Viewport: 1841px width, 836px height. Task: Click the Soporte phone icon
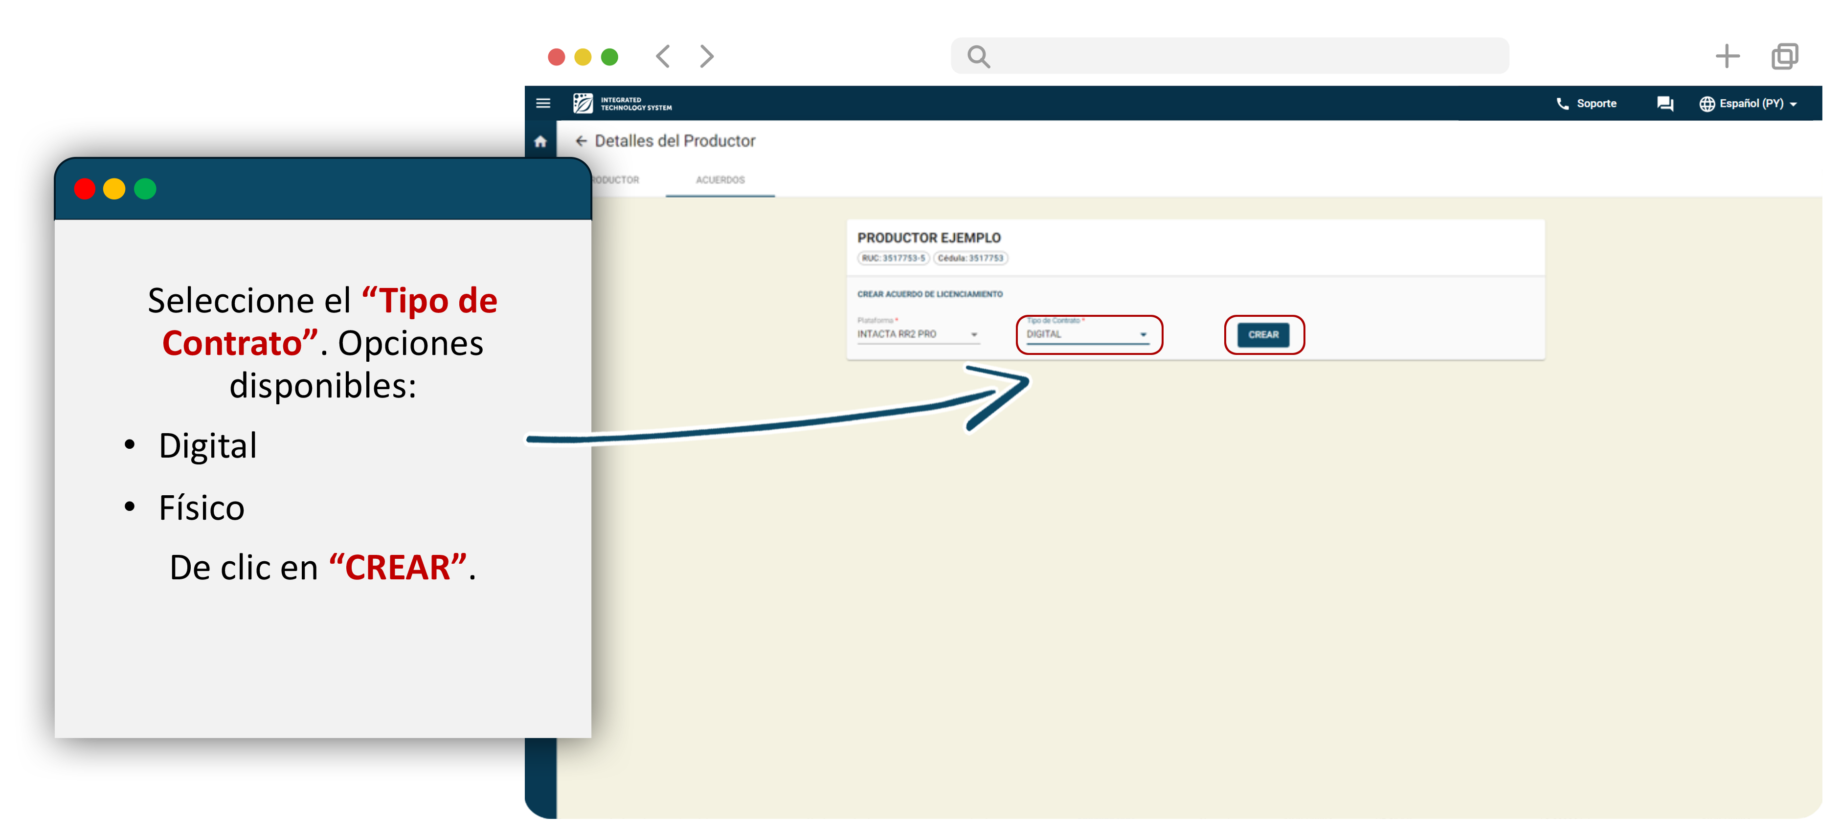pyautogui.click(x=1562, y=104)
